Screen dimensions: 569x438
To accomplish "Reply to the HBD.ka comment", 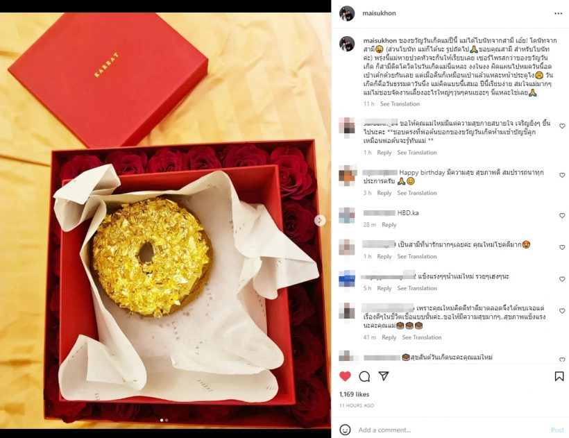I will (389, 225).
